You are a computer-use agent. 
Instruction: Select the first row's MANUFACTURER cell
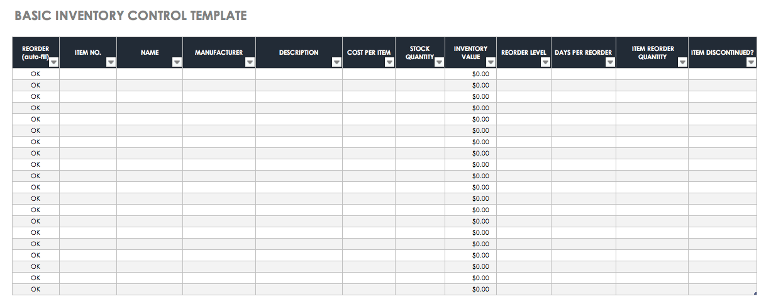click(219, 74)
